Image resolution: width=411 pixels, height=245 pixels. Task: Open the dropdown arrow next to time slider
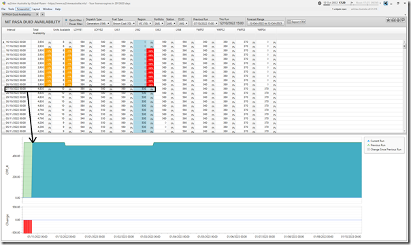pos(380,3)
